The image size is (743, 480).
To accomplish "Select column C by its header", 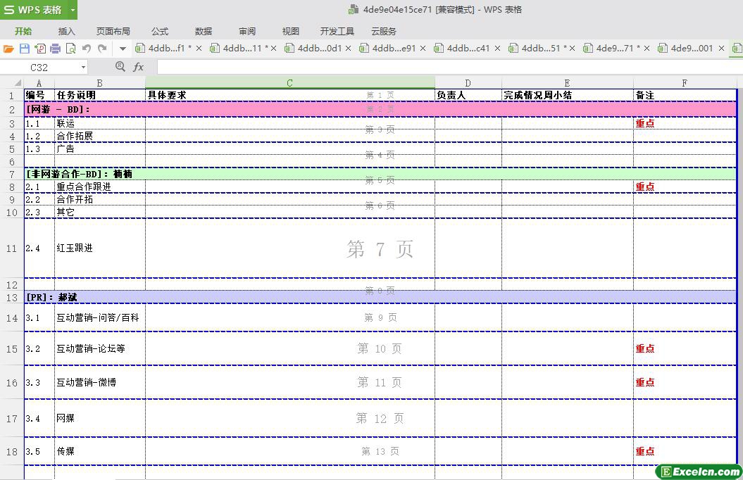I will click(289, 83).
